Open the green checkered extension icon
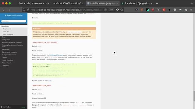 tap(147, 10)
